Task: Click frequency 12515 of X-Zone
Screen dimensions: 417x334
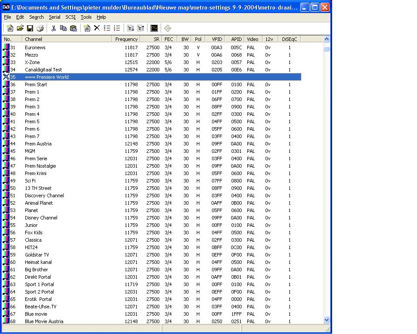Action: pos(131,62)
